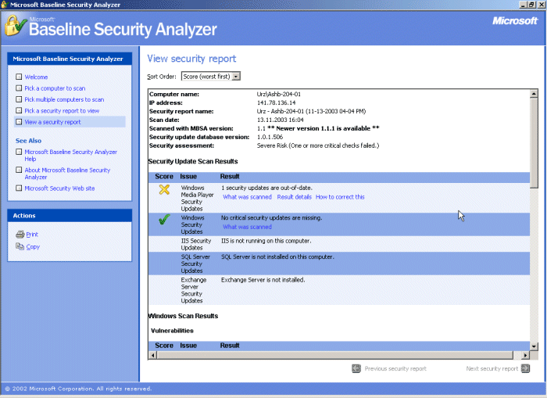Viewport: 547px width, 398px height.
Task: Click IIS is not running on this computer
Action: (266, 241)
